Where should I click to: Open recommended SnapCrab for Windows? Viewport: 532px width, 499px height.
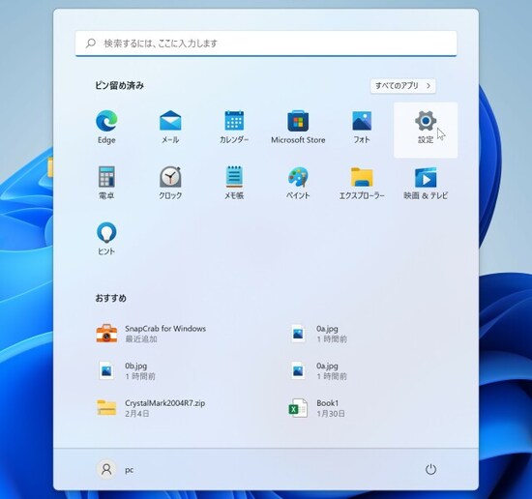pos(151,334)
